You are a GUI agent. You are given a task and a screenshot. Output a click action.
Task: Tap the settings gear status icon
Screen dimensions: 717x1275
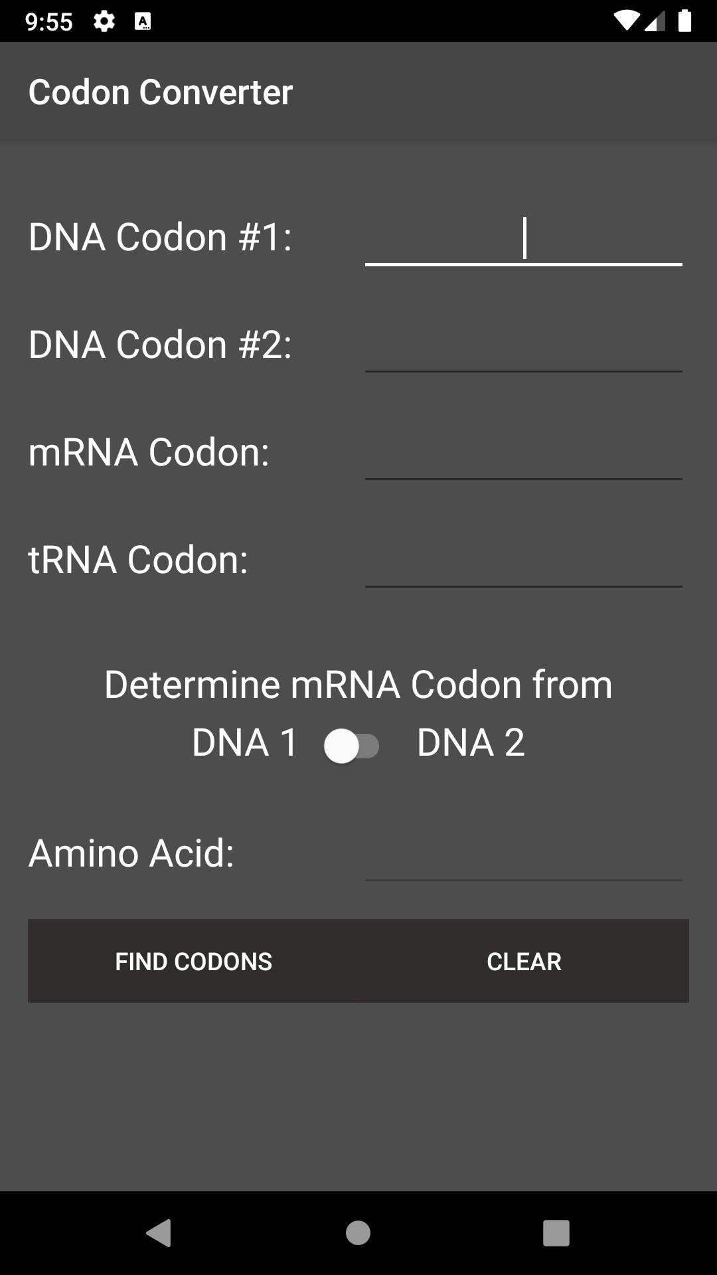point(104,21)
